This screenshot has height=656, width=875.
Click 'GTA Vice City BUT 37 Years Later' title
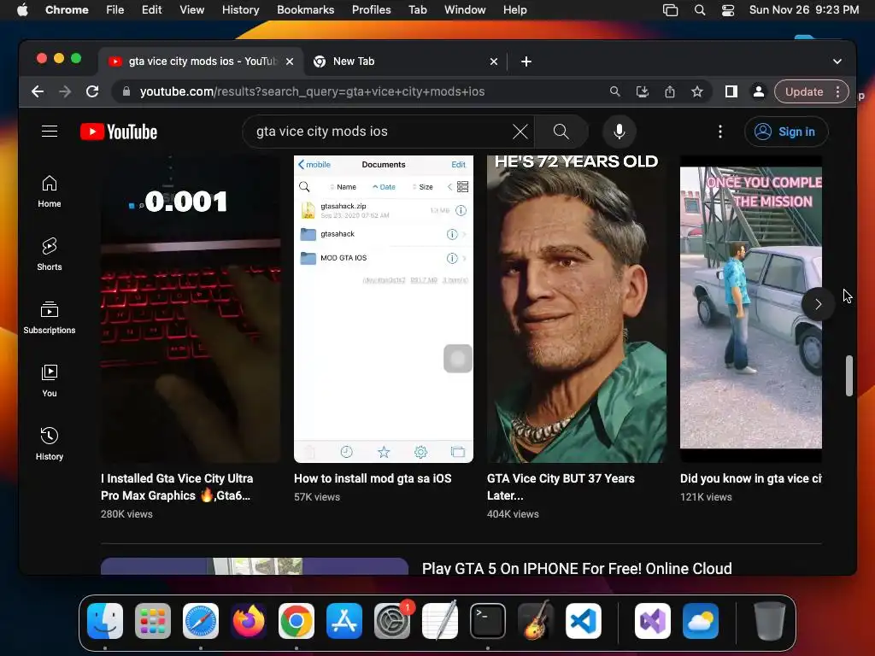pos(561,487)
